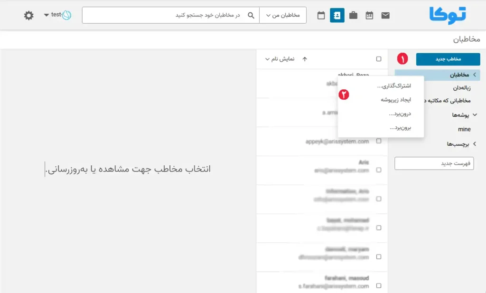
Task: Click the مخاطبان page title
Action: [467, 39]
